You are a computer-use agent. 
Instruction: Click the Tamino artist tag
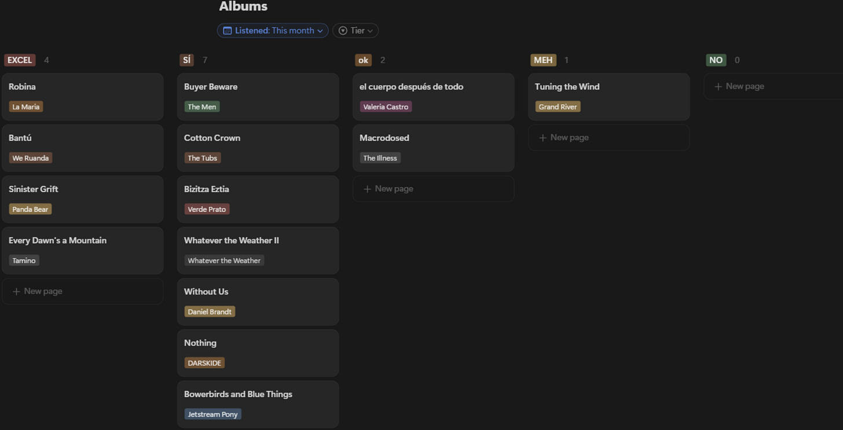click(x=24, y=260)
